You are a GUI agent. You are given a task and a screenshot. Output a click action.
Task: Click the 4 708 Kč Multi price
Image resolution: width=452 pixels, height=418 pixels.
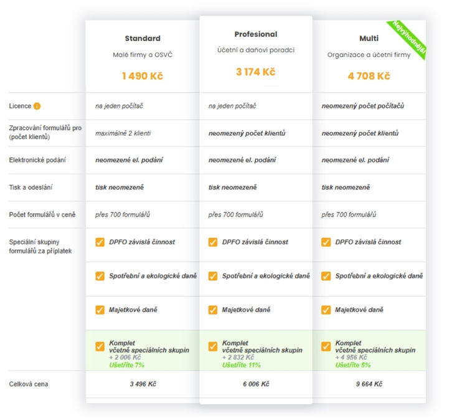pyautogui.click(x=369, y=76)
